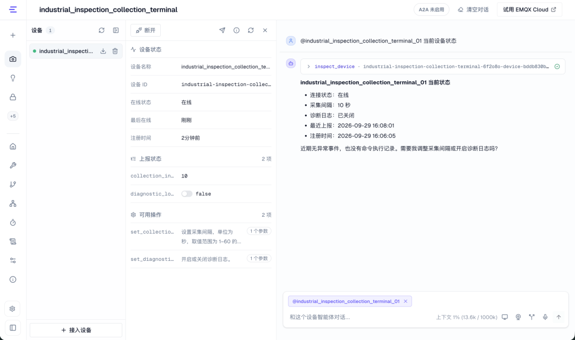Open the device info circle icon

236,30
